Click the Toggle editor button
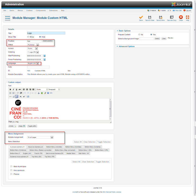 point(32,126)
